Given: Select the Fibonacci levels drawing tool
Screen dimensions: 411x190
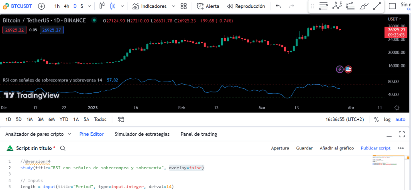Looking at the screenshot, I should 350,6.
